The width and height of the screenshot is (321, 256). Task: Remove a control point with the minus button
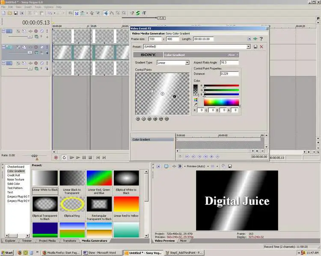[143, 119]
